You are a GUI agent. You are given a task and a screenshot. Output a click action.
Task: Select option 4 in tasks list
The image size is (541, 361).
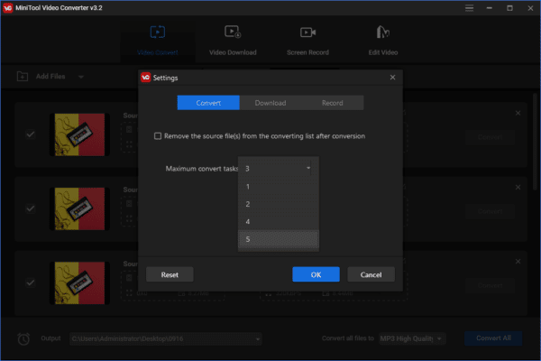(278, 222)
